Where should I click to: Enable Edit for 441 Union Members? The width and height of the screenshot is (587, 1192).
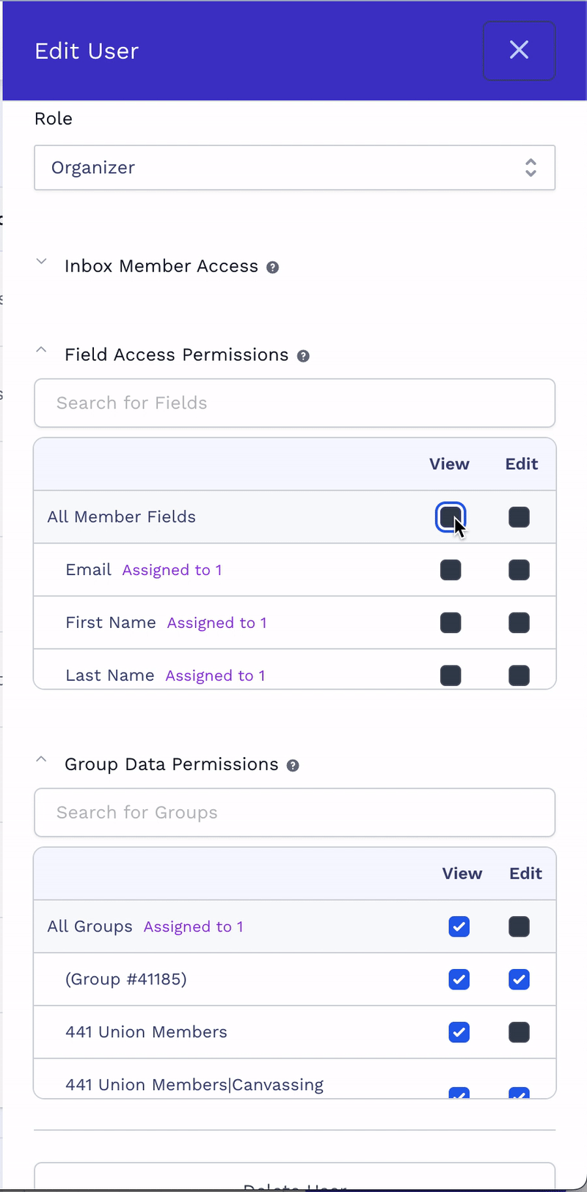point(519,1032)
